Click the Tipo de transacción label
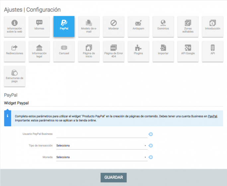Image resolution: width=227 pixels, height=186 pixels. (40, 146)
